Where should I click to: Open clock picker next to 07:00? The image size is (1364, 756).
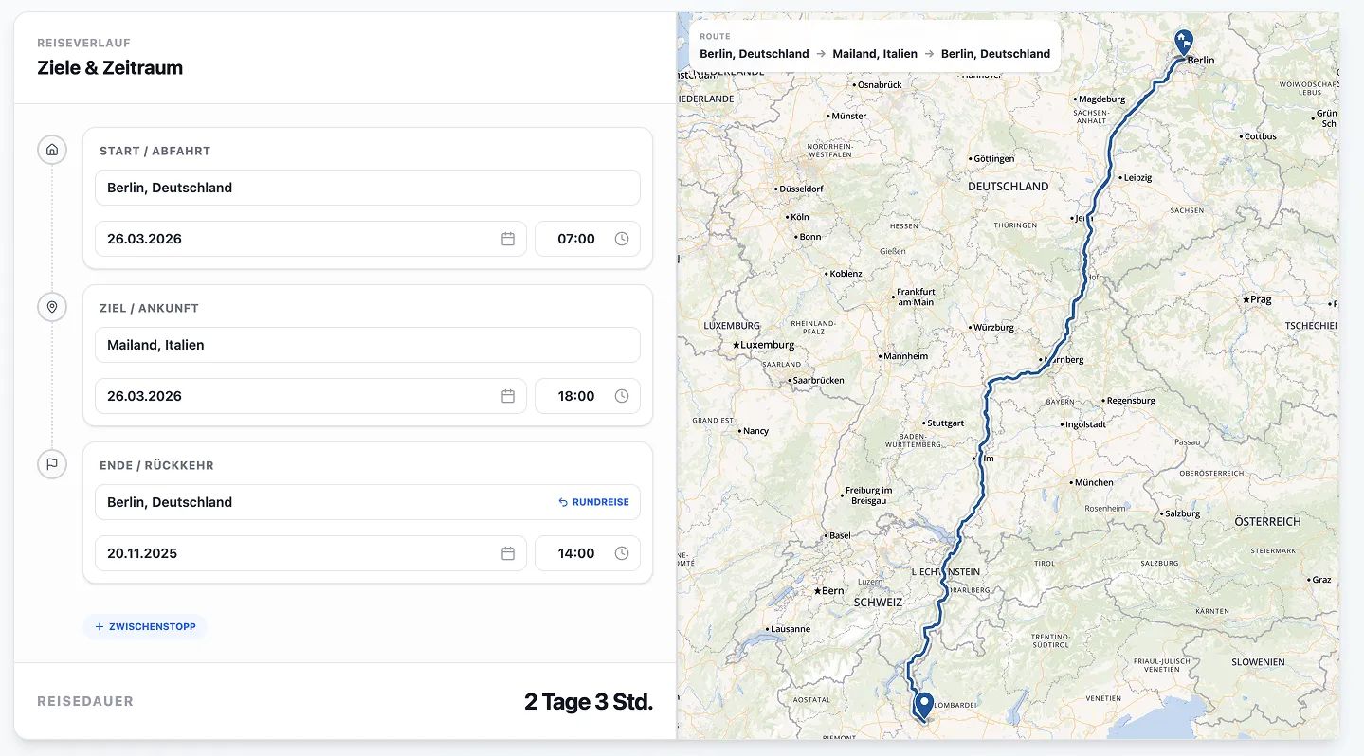point(622,239)
